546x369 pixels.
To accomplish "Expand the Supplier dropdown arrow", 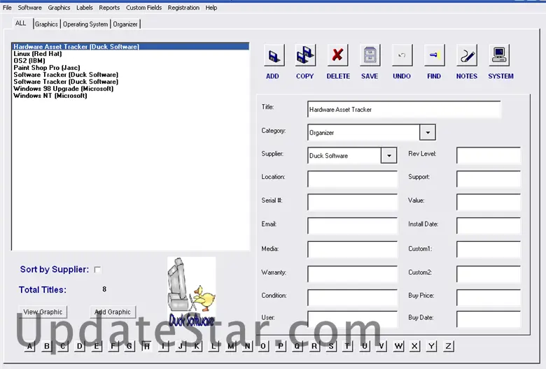I will click(389, 155).
